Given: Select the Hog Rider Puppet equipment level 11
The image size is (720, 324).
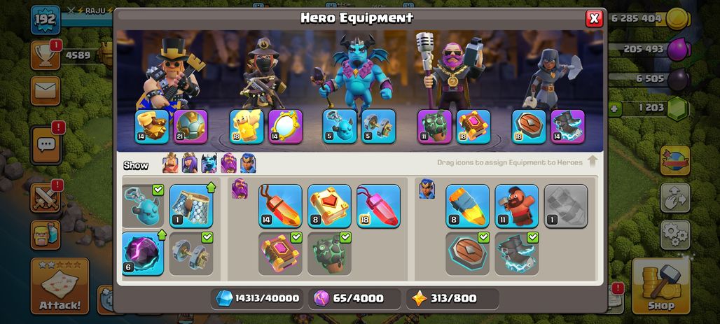Looking at the screenshot, I should point(517,206).
